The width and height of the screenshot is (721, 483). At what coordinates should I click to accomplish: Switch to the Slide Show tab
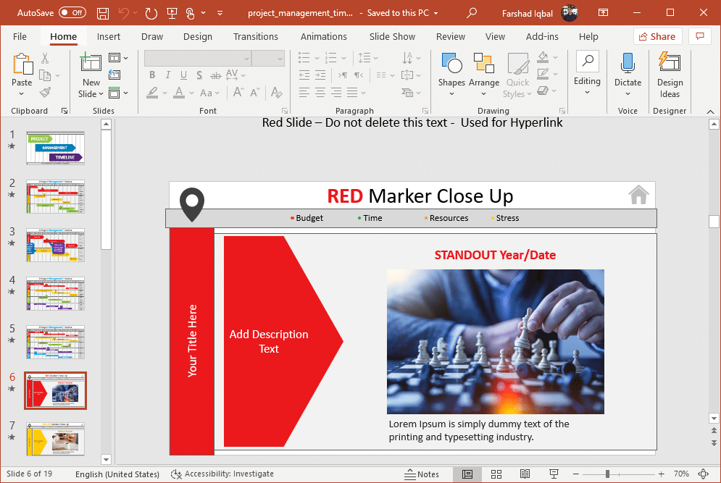(392, 36)
